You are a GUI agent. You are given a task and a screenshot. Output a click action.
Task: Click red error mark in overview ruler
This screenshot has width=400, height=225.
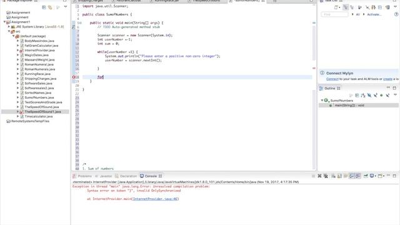pos(314,68)
